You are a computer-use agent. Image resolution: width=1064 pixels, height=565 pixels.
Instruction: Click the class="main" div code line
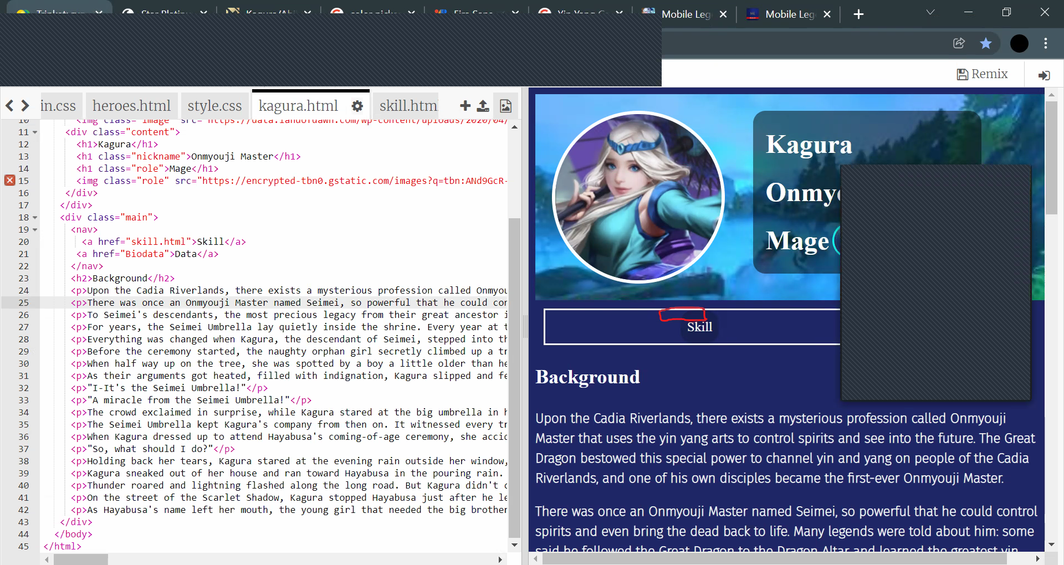(x=109, y=218)
